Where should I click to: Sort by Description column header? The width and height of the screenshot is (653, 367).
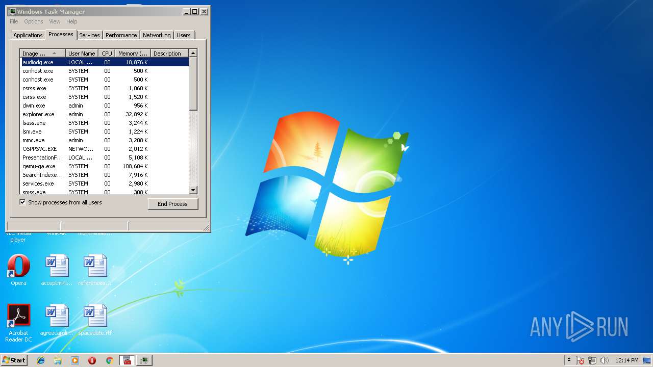pos(169,53)
